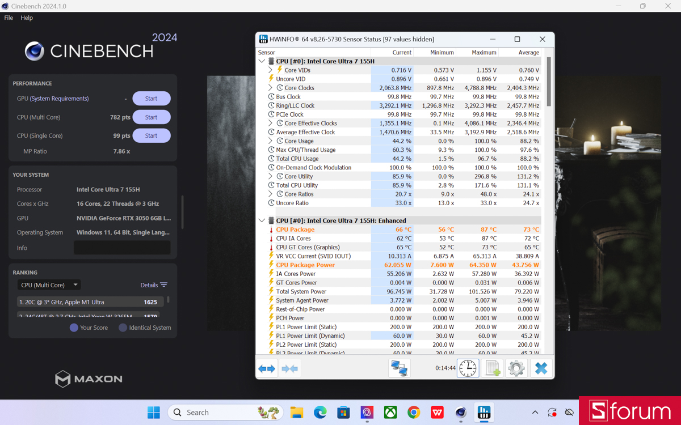
Task: Open the Help menu in Cinebench
Action: click(x=26, y=18)
